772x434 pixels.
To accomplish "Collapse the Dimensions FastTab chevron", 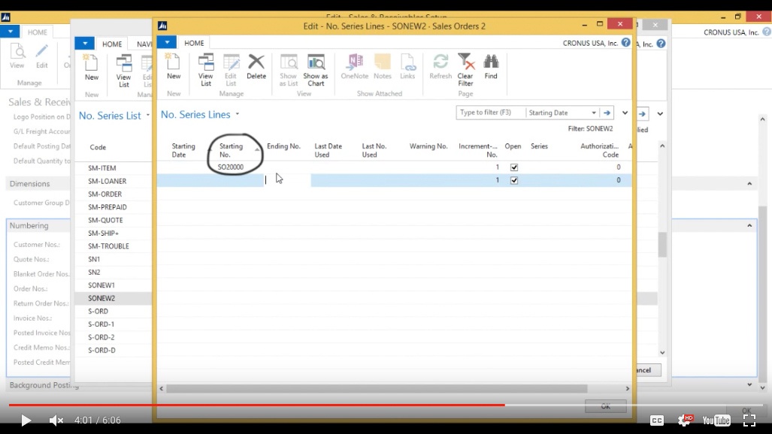I will [749, 183].
